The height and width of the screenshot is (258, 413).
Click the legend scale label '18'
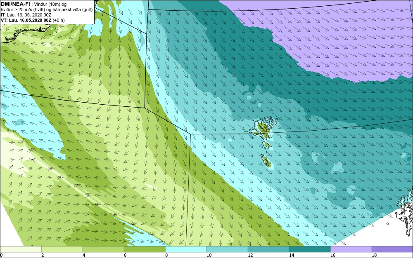374,255
